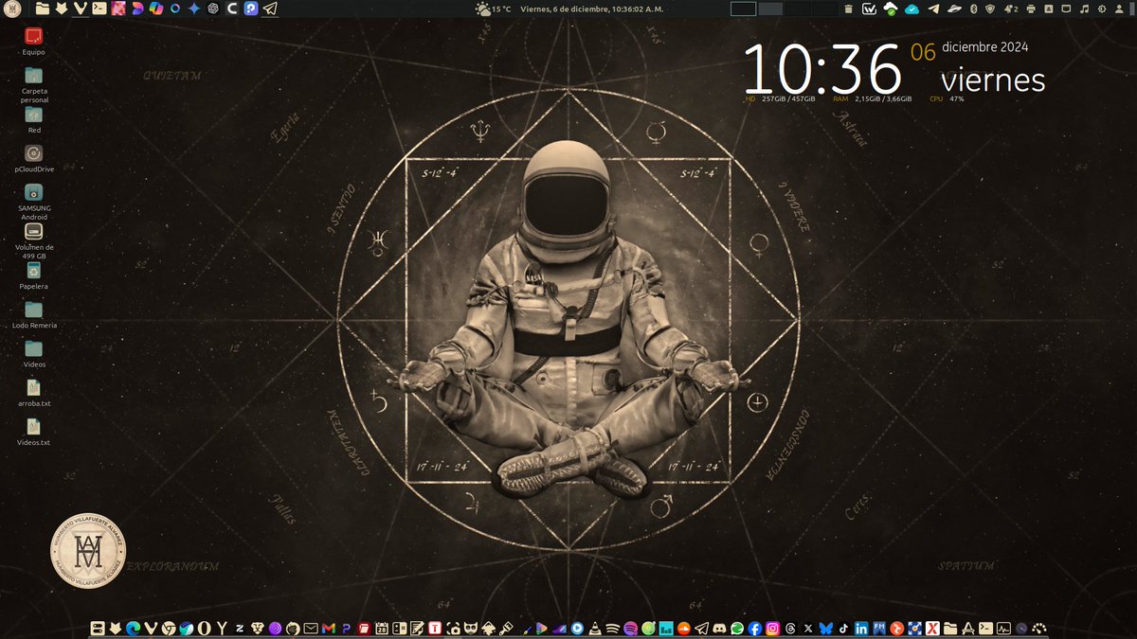Show notifications from bell icon with 2
Screen dimensions: 1137x639
pyautogui.click(x=1011, y=9)
